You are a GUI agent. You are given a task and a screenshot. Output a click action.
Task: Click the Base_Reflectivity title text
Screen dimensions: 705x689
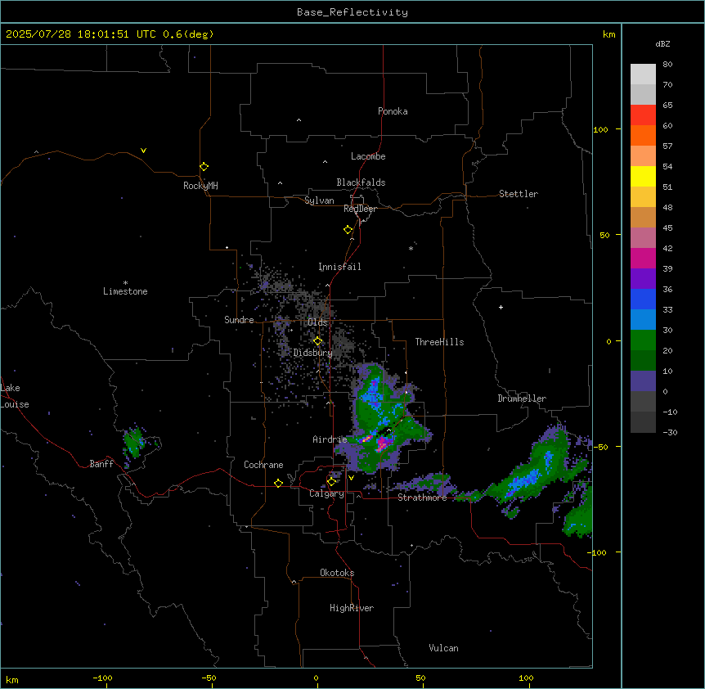[x=352, y=12]
